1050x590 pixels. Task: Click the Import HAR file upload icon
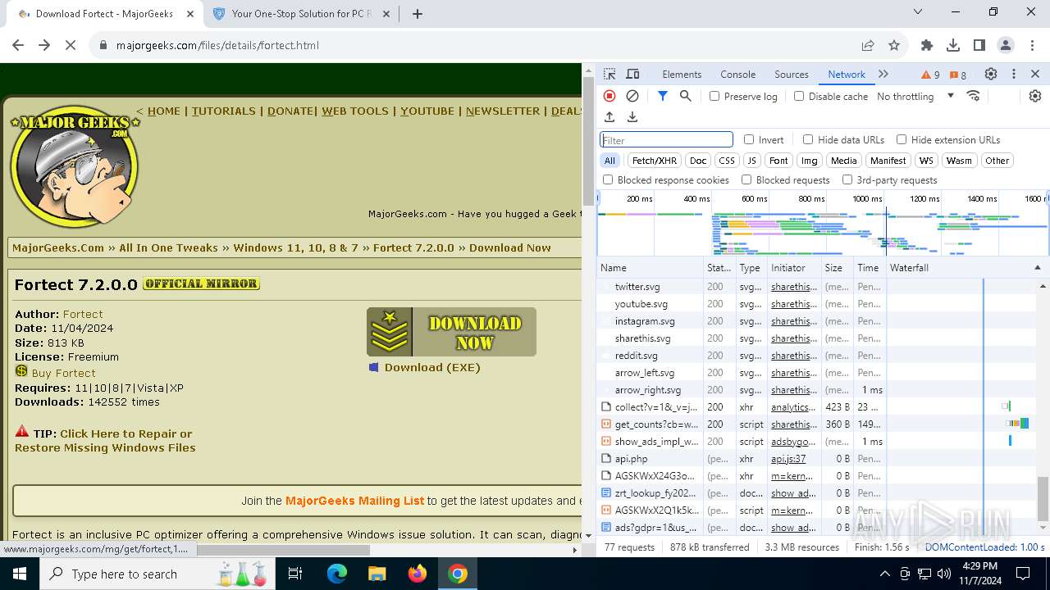(609, 117)
